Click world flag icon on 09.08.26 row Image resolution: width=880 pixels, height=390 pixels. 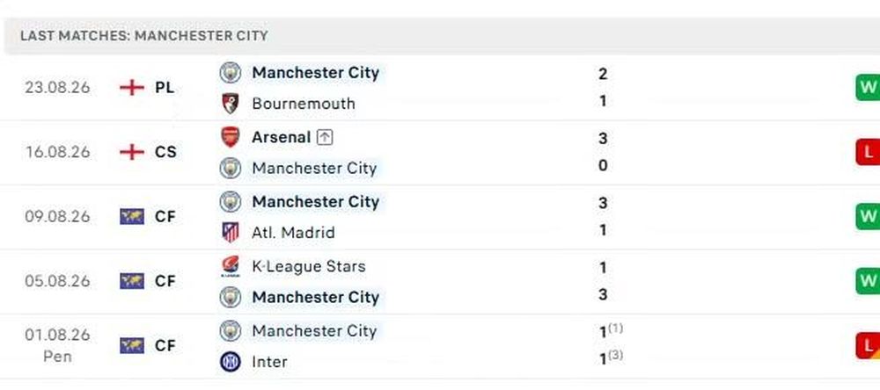coord(132,217)
